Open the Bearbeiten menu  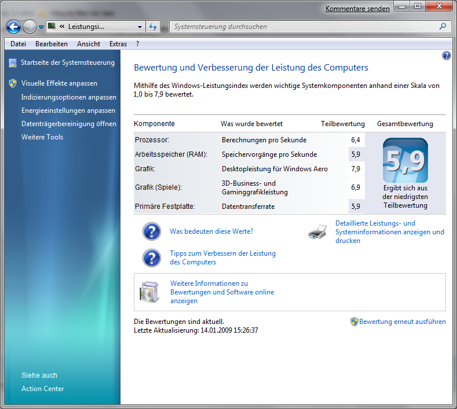(x=52, y=44)
